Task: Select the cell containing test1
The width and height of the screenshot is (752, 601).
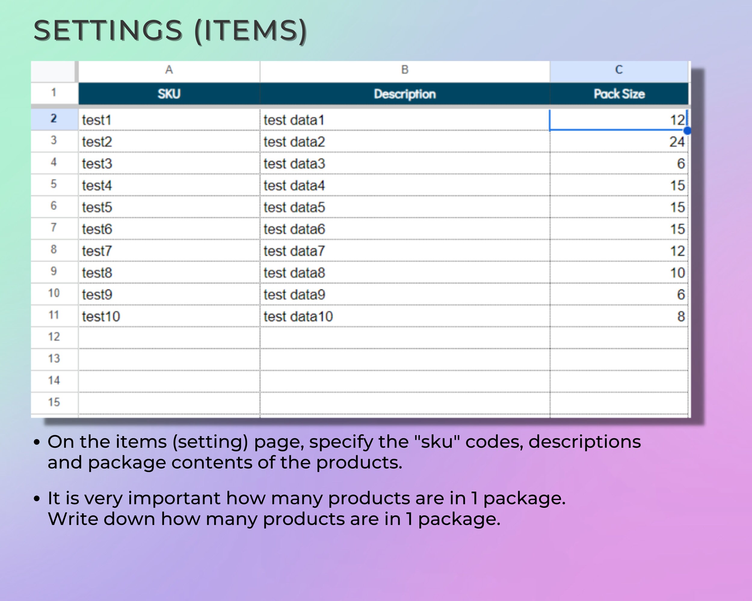Action: tap(169, 120)
